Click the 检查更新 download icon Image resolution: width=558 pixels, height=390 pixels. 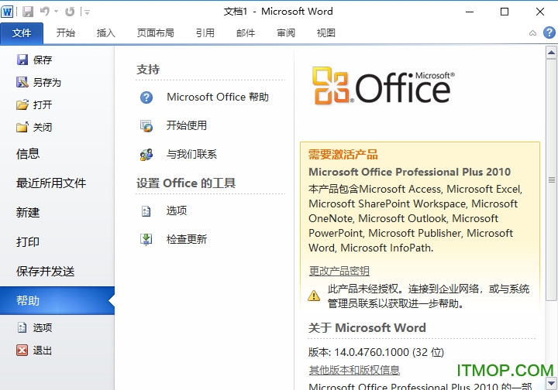pos(146,239)
